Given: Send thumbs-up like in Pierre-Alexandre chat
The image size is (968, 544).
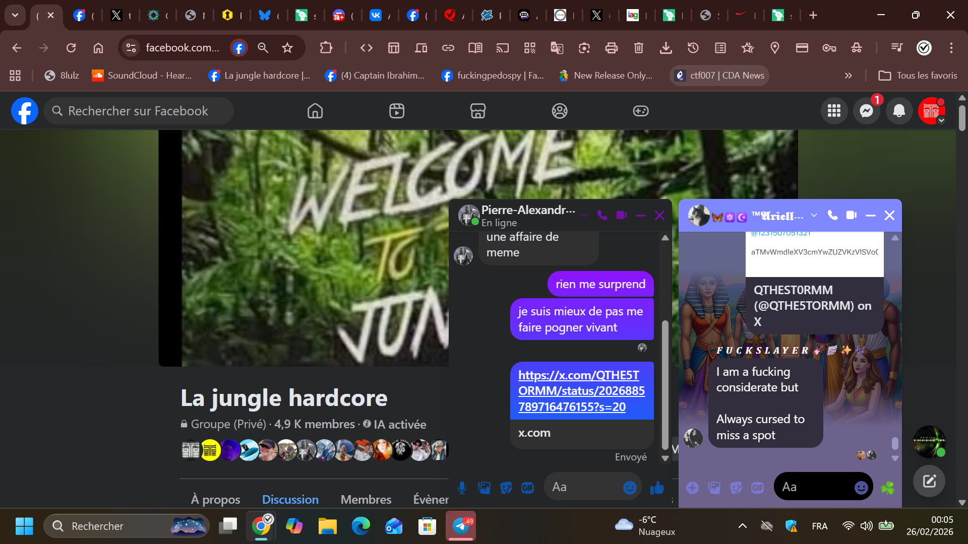Looking at the screenshot, I should pos(657,488).
